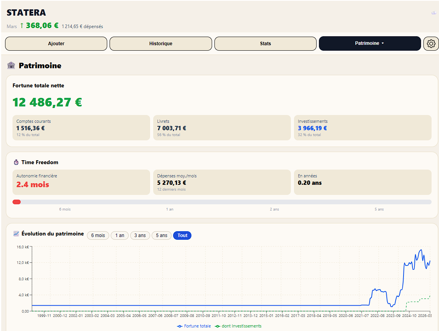The width and height of the screenshot is (439, 331).
Task: Click the 1999-11 x-axis label
Action: (44, 315)
